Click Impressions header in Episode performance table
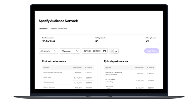The height and width of the screenshot is (102, 190). coord(139,68)
